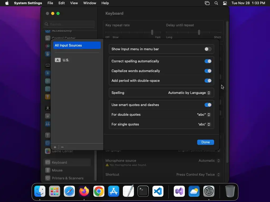This screenshot has height=202, width=270.
Task: Click the Mouse sidebar icon
Action: coord(48,170)
